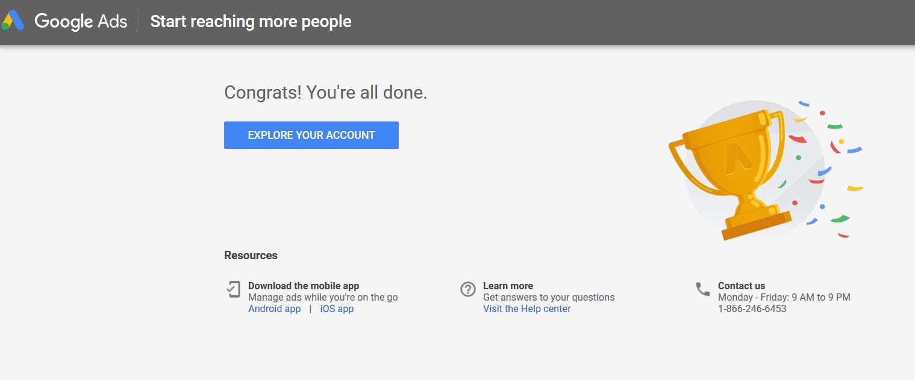Click the support phone number 1-866-246-6453
Viewport: 915px width, 380px height.
pyautogui.click(x=752, y=309)
